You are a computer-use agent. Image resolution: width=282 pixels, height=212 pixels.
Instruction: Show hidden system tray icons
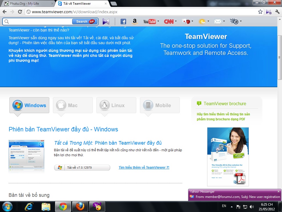(232, 207)
